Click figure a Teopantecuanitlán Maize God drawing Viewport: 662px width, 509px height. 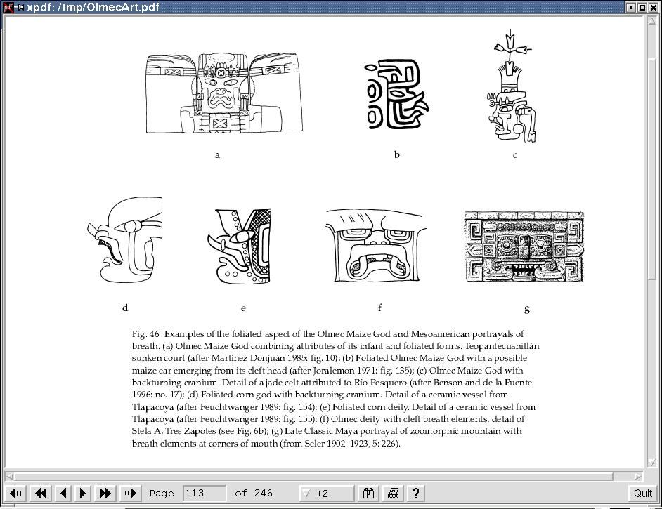point(224,93)
